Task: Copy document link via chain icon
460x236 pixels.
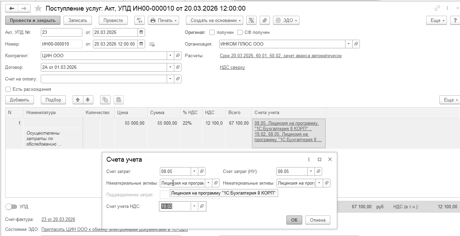Action: pos(437,8)
